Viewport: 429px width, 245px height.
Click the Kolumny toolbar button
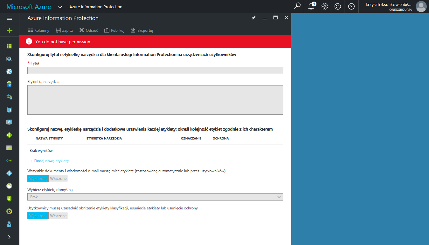(38, 31)
